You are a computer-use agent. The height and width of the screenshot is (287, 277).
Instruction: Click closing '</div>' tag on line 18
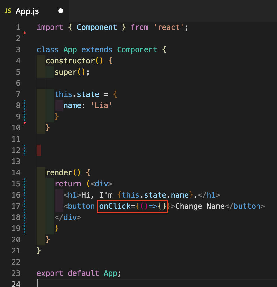click(68, 217)
